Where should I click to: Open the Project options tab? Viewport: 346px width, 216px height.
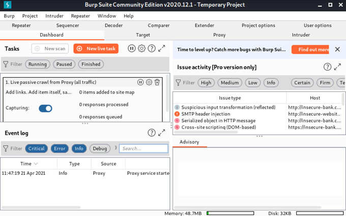(x=258, y=25)
